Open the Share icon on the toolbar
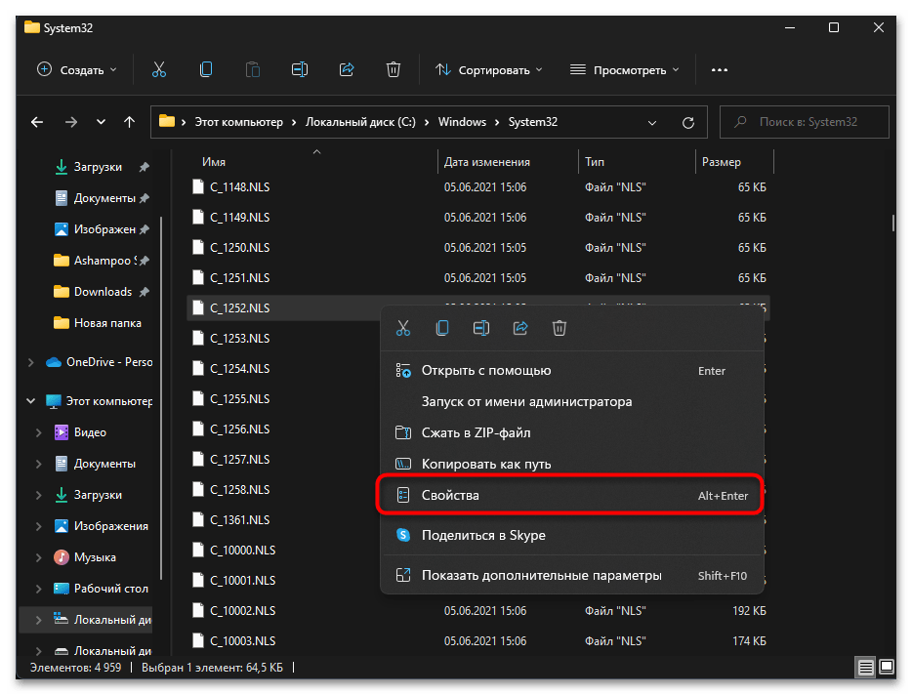 (347, 69)
